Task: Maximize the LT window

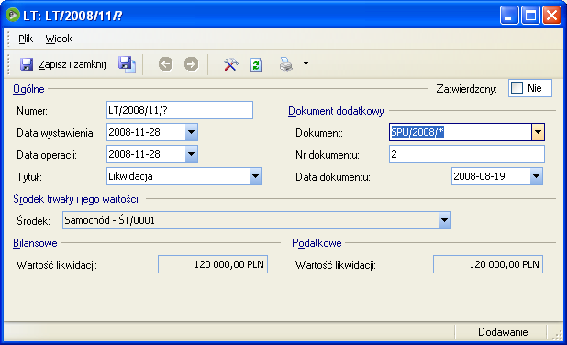Action: (530, 16)
